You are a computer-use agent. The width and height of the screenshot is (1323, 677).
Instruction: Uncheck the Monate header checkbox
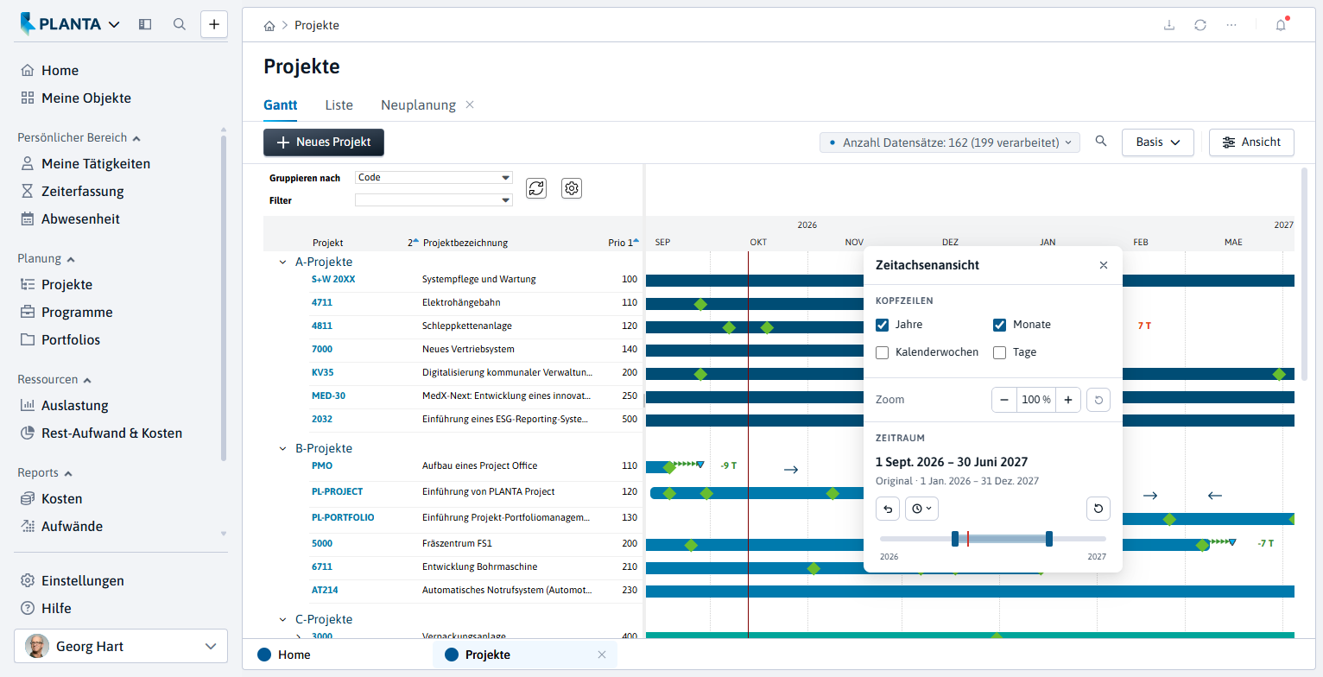(999, 325)
